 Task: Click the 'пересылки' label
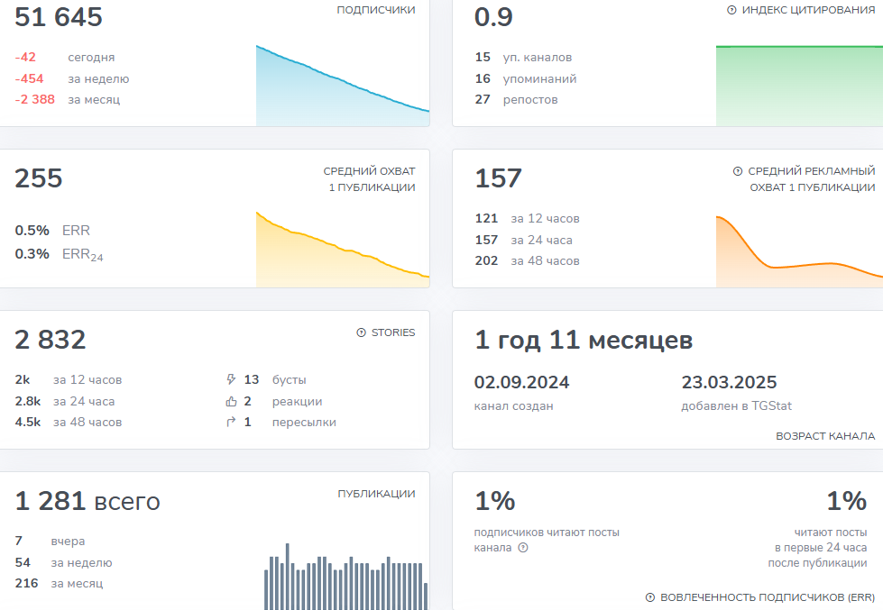pyautogui.click(x=304, y=422)
